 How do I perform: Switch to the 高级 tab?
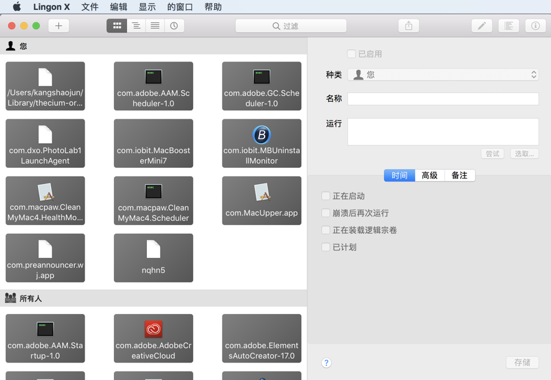[430, 175]
